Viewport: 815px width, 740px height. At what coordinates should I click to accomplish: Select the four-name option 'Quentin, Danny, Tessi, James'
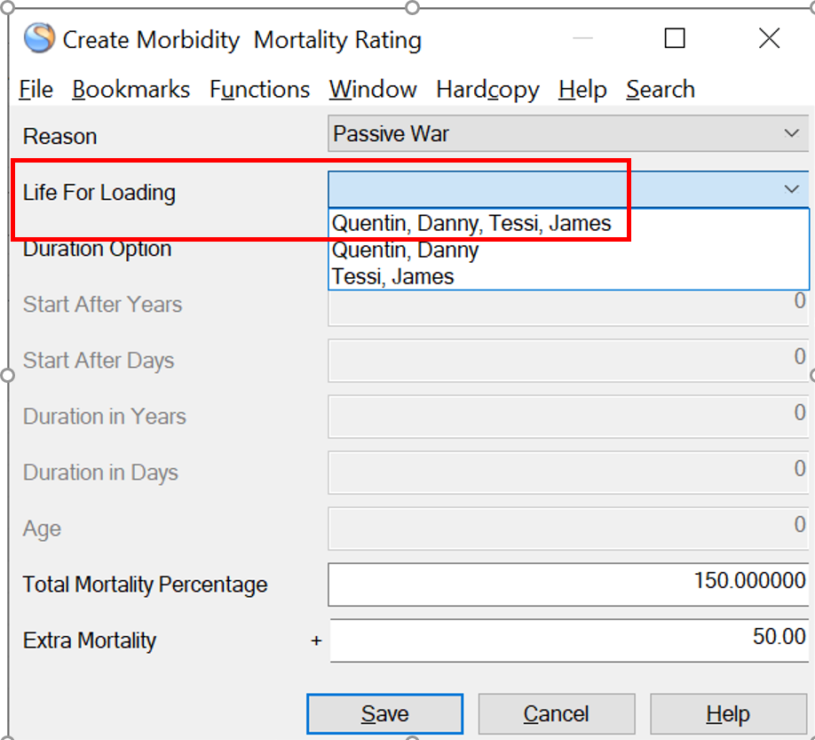(x=471, y=223)
